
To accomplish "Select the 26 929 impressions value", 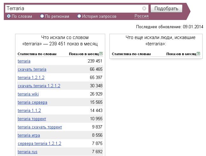I will coord(96,94).
